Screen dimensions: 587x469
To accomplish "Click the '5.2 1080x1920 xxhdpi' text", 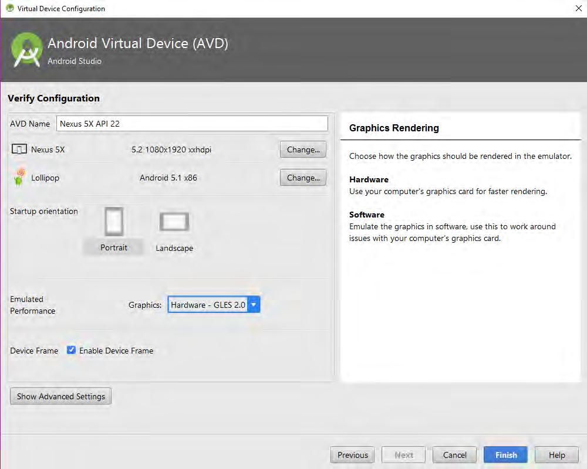I will (171, 149).
